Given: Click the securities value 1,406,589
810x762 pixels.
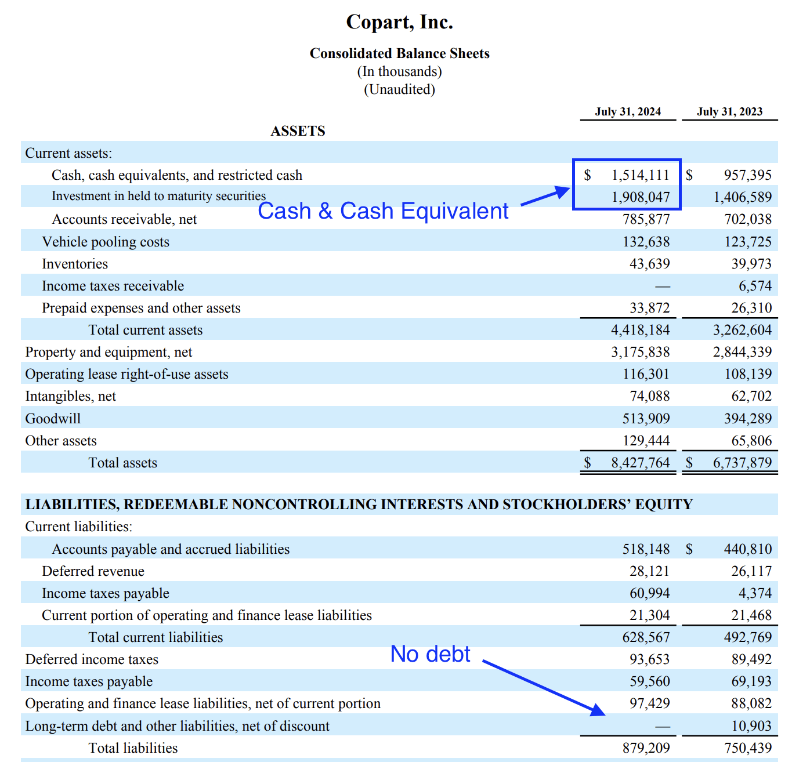Looking at the screenshot, I should pyautogui.click(x=743, y=197).
